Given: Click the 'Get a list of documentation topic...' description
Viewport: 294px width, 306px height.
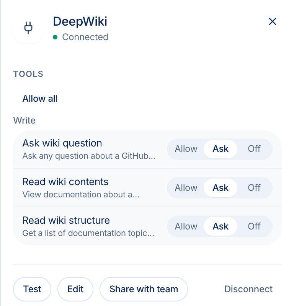Looking at the screenshot, I should [88, 233].
